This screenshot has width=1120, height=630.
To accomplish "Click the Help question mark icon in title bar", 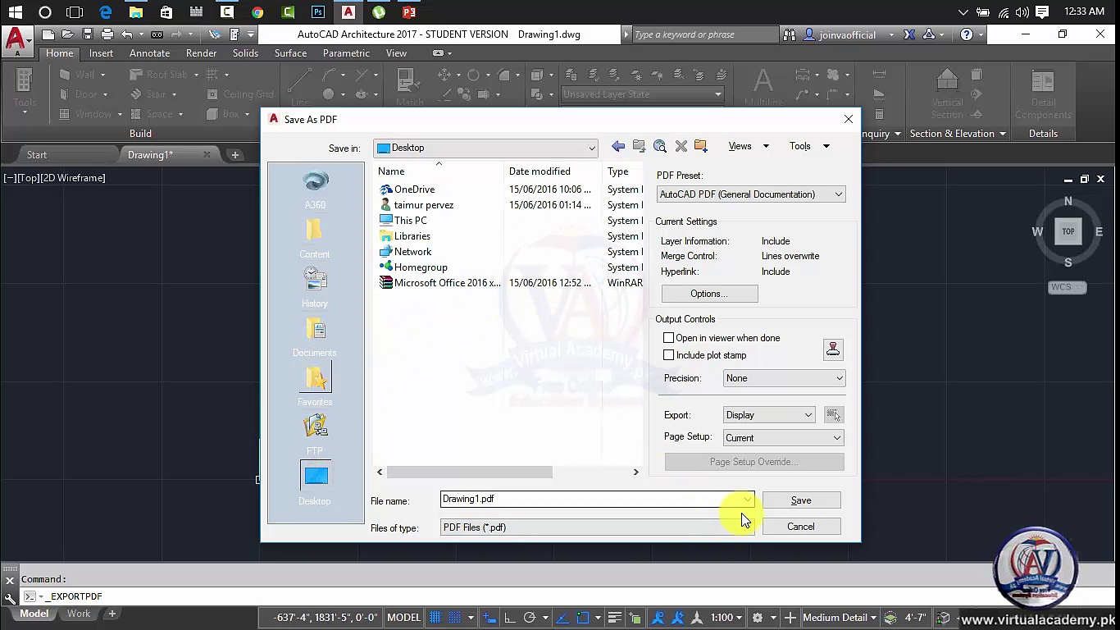I will [967, 34].
